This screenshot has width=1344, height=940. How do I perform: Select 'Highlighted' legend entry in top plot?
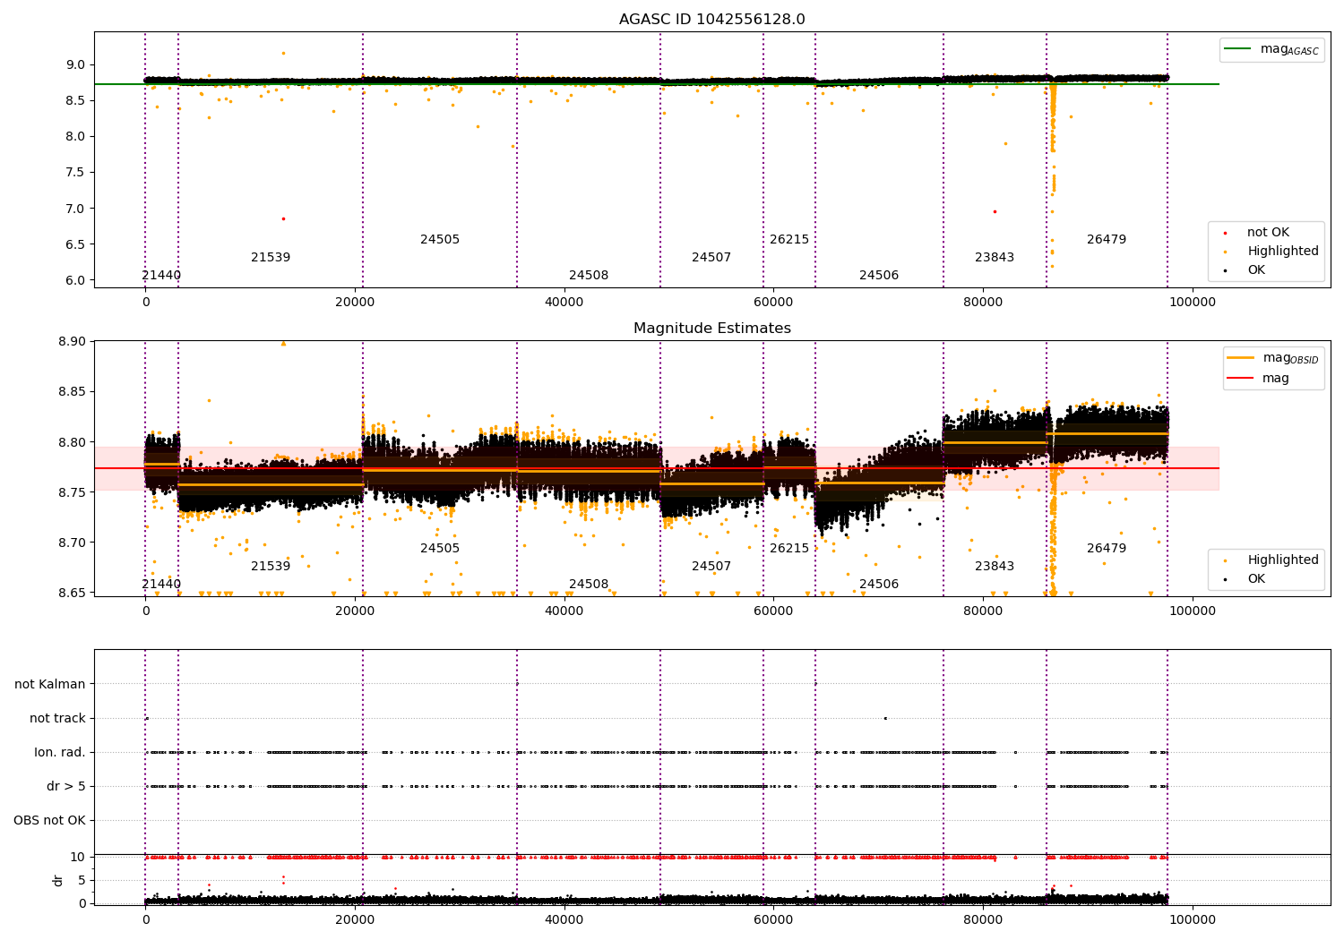coord(1282,252)
